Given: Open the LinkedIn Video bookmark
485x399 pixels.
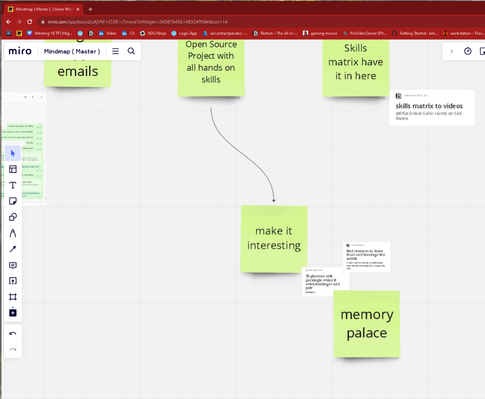Looking at the screenshot, I should (x=108, y=33).
